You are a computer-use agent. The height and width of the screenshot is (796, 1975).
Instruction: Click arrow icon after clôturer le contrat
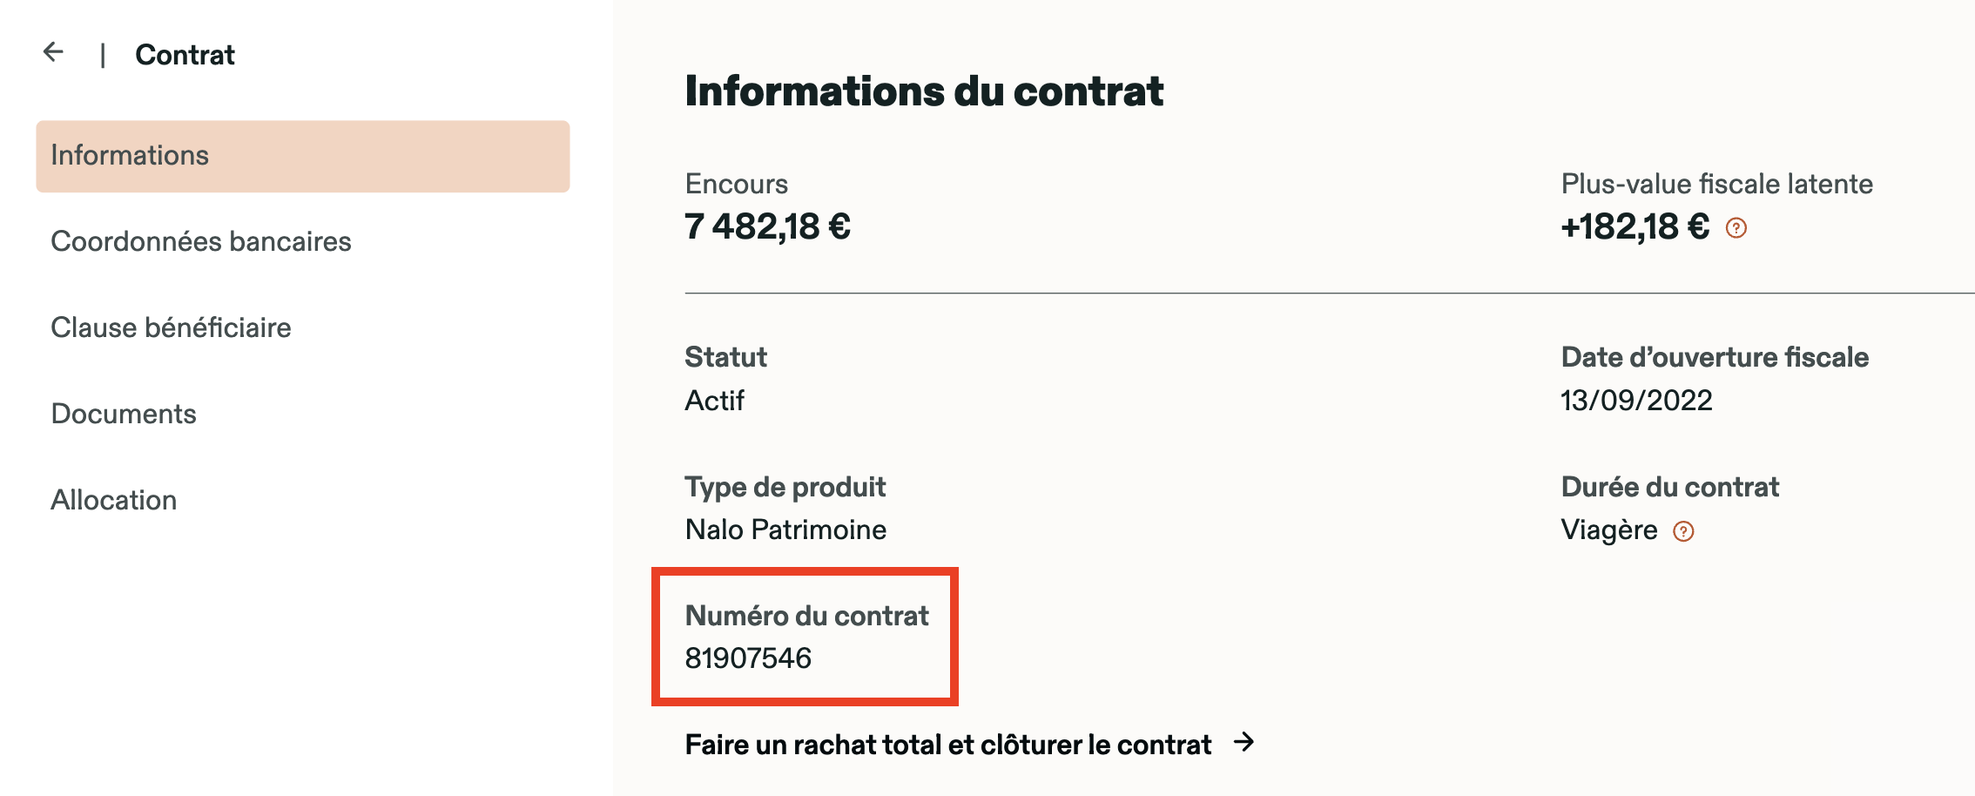point(1244,742)
